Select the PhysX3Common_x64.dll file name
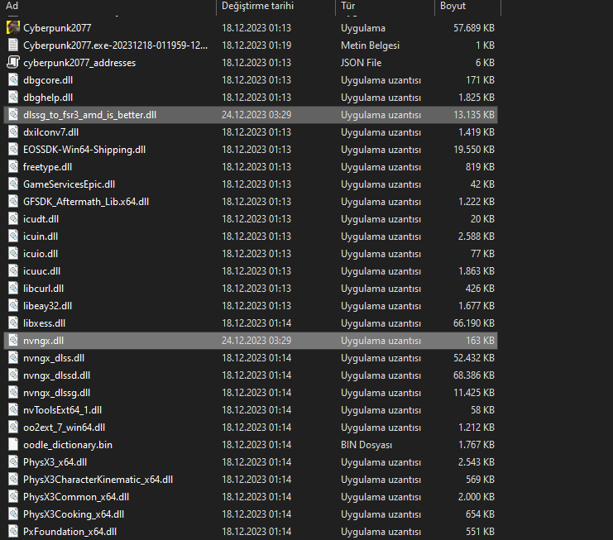This screenshot has height=540, width=613. tap(76, 497)
